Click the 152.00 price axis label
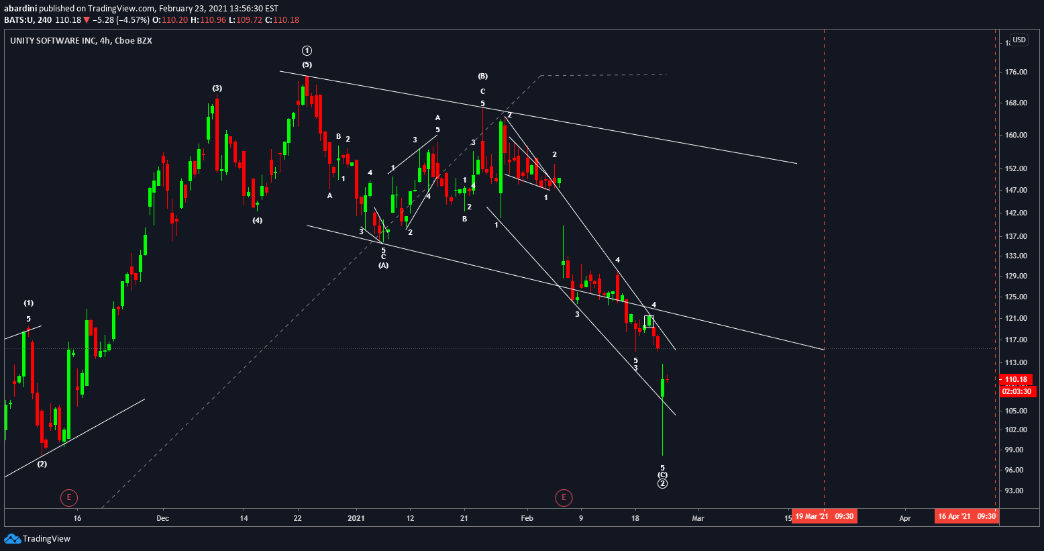The width and height of the screenshot is (1044, 551). (x=1016, y=168)
